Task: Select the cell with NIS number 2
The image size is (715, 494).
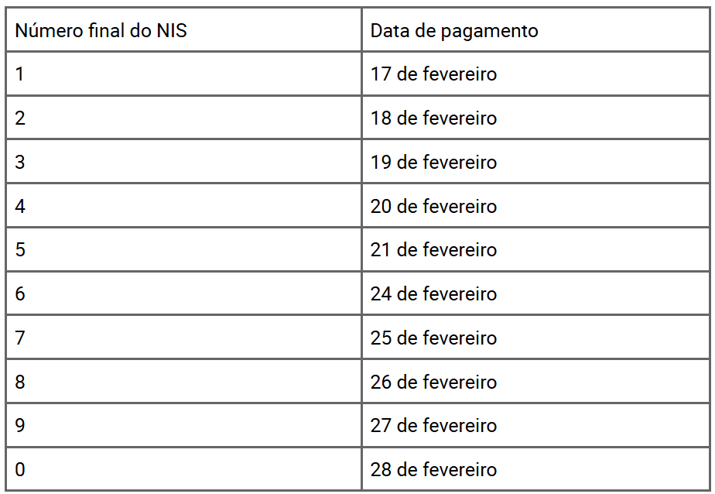Action: 183,118
